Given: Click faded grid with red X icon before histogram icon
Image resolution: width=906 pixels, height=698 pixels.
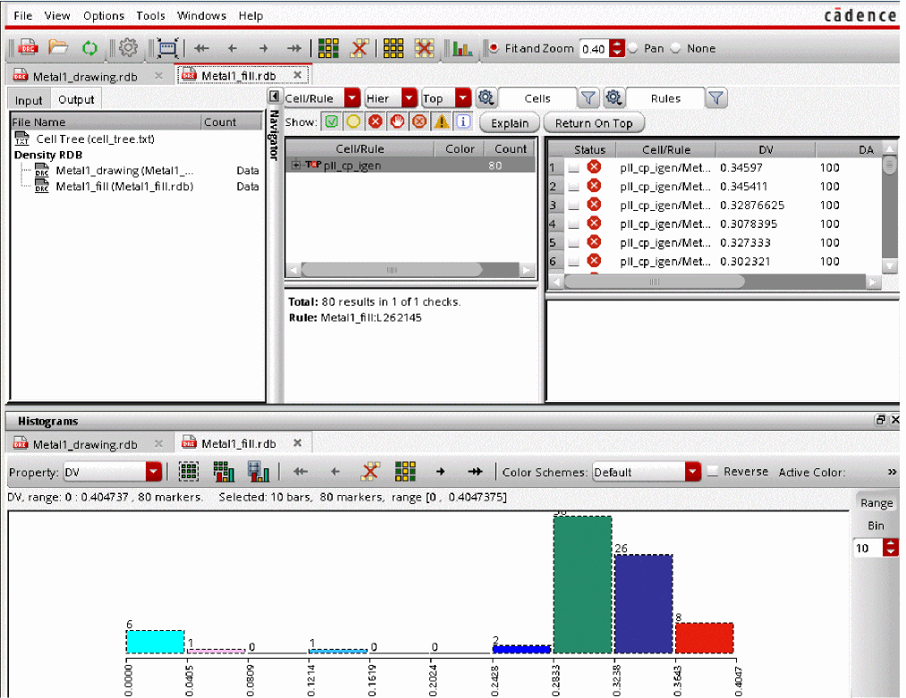Looking at the screenshot, I should (424, 48).
